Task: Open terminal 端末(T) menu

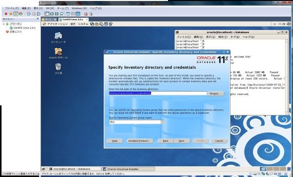Action: (223, 37)
